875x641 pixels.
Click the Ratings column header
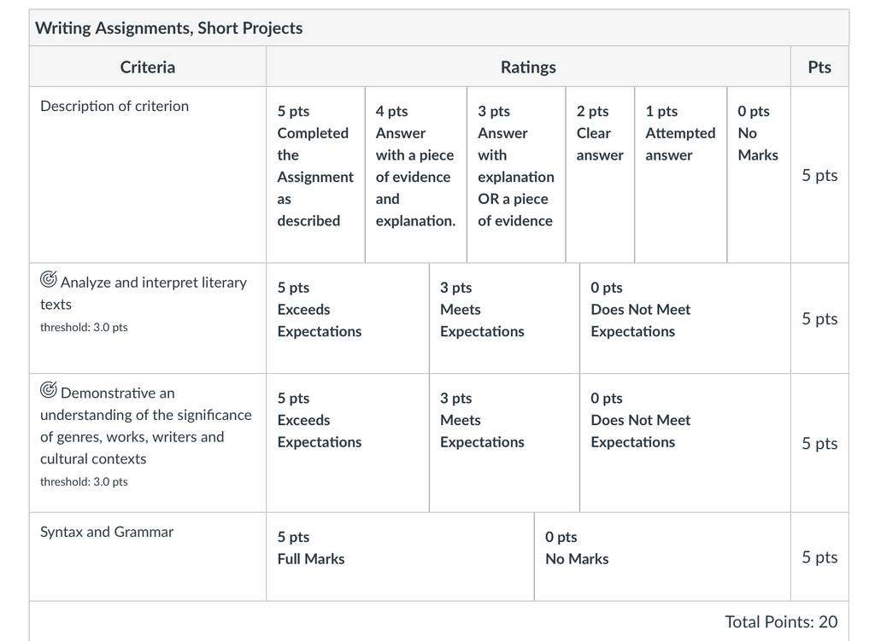528,67
